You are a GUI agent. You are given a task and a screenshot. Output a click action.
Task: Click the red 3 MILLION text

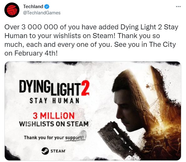(54, 116)
